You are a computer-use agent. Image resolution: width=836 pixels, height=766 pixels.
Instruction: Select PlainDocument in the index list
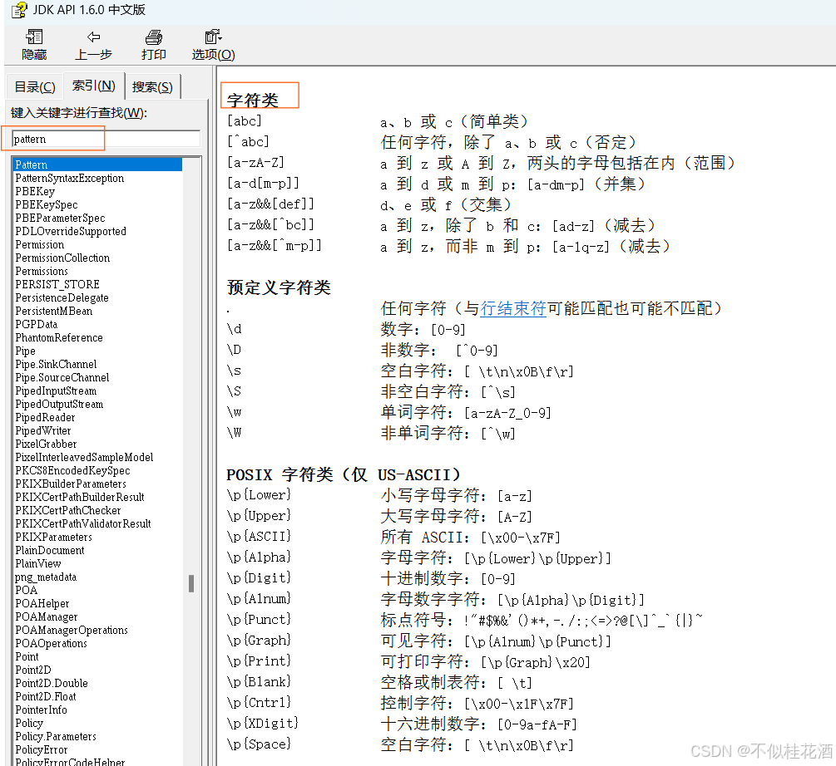click(50, 551)
